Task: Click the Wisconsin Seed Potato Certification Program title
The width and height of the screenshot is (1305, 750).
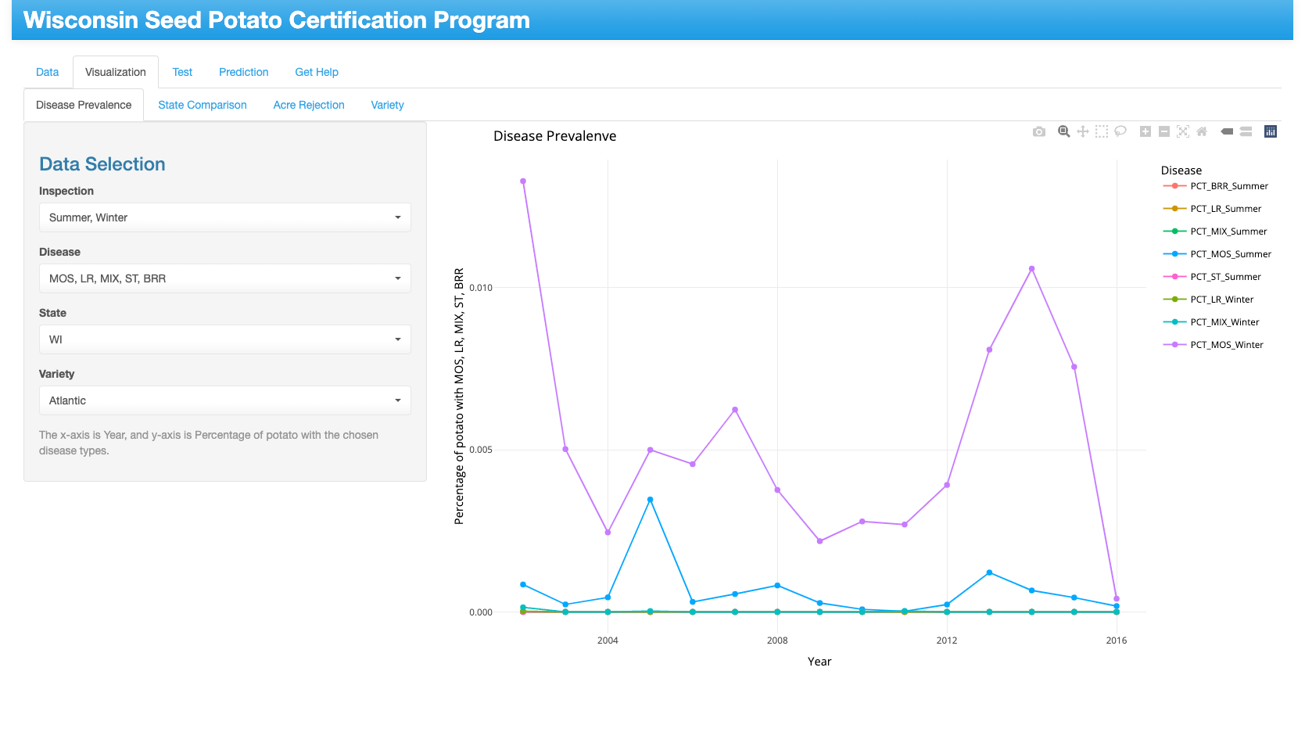Action: [277, 20]
